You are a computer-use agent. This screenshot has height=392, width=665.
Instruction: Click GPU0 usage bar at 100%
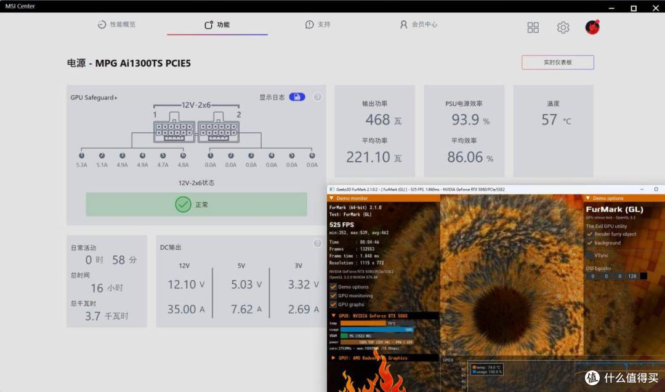(377, 329)
